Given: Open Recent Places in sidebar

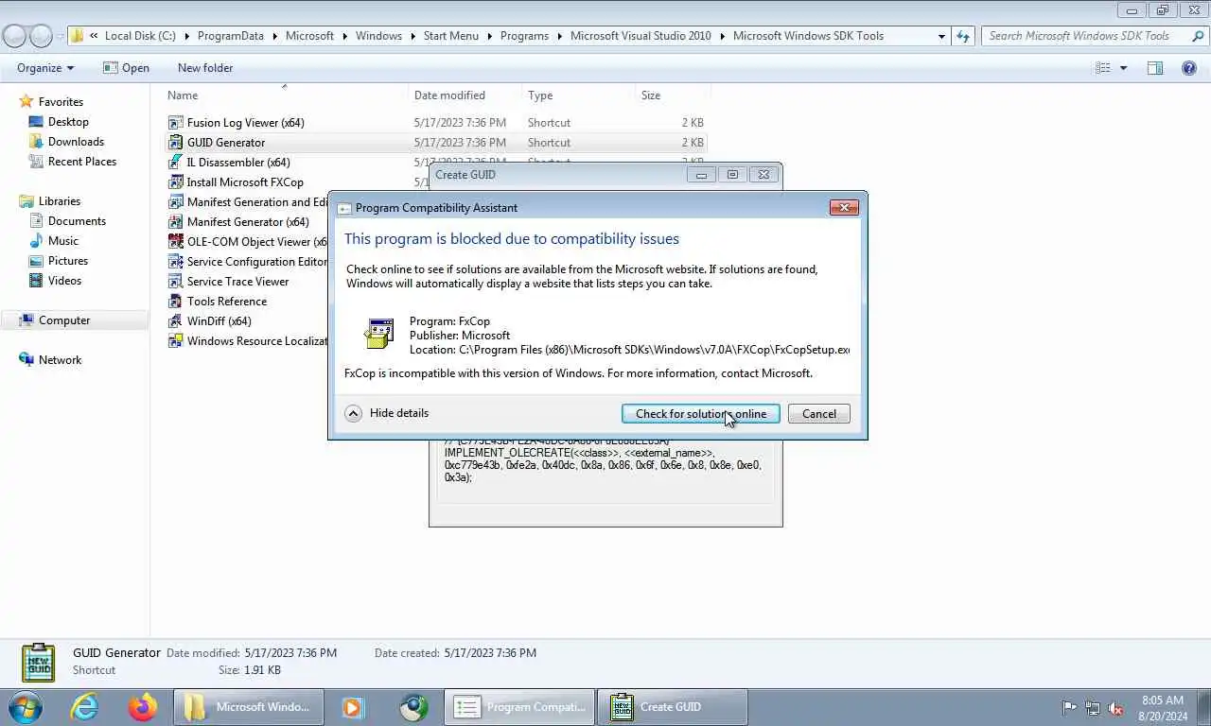Looking at the screenshot, I should click(x=82, y=162).
